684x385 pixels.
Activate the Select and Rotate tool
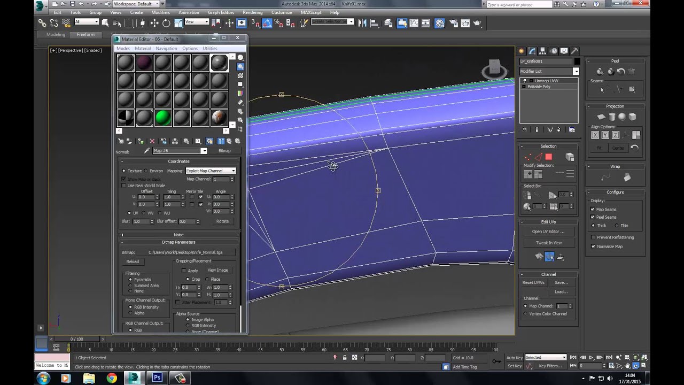pos(166,23)
